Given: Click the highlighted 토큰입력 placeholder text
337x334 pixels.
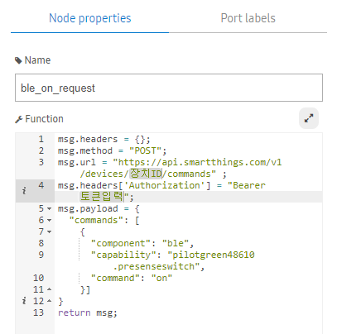Looking at the screenshot, I should [102, 197].
